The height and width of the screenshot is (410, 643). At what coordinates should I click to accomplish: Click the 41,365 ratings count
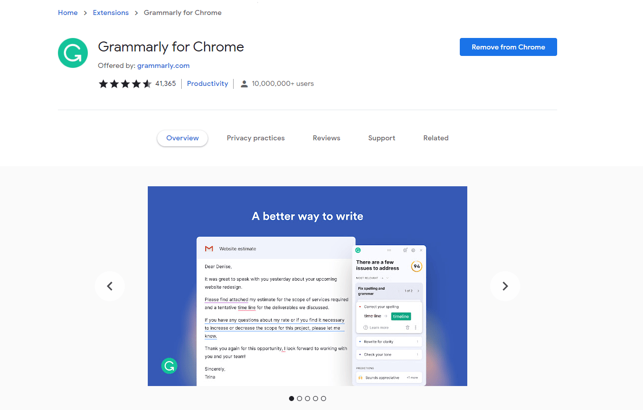(x=166, y=84)
